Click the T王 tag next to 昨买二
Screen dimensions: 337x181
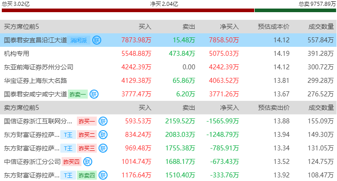68,135
